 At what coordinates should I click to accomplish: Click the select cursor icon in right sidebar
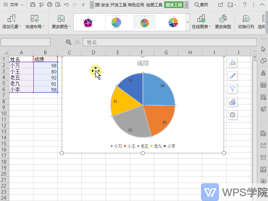coord(263,49)
